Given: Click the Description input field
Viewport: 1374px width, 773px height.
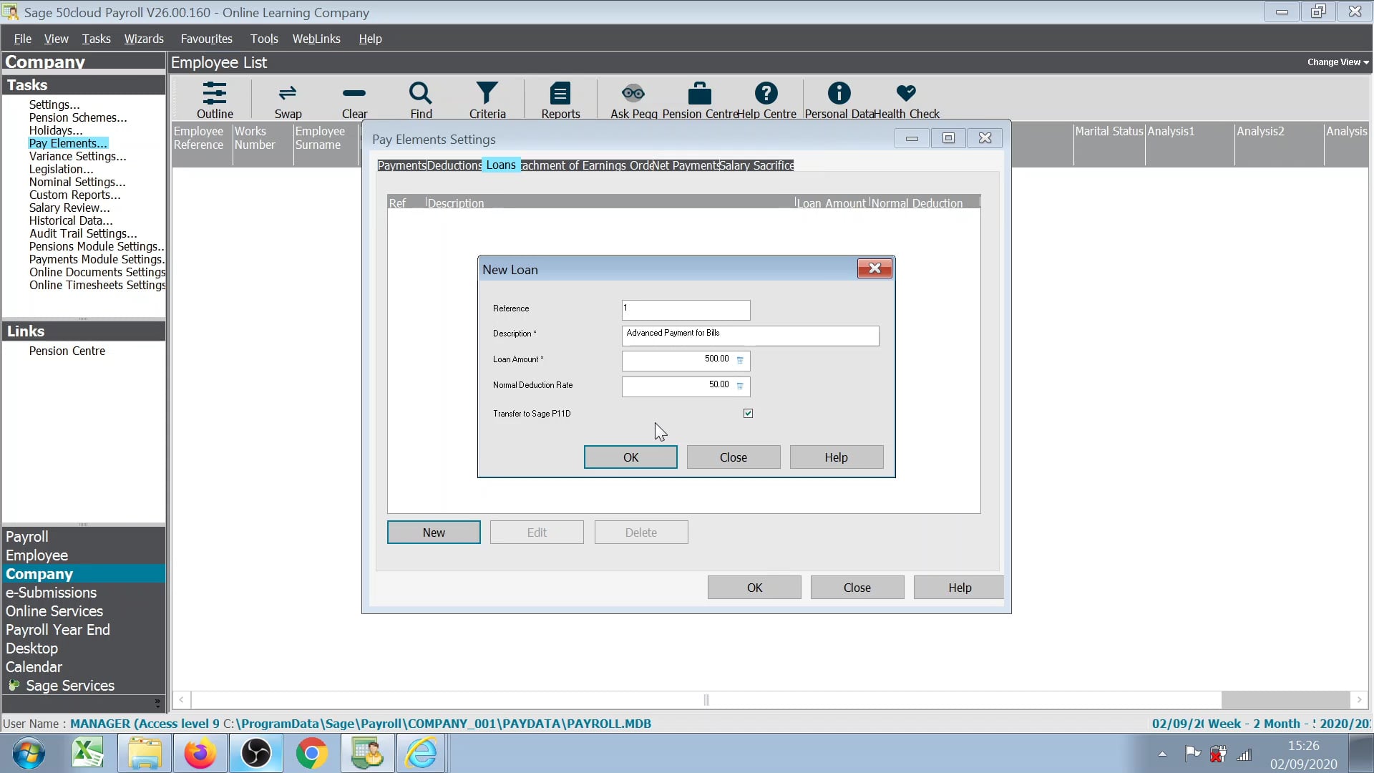Looking at the screenshot, I should [750, 335].
